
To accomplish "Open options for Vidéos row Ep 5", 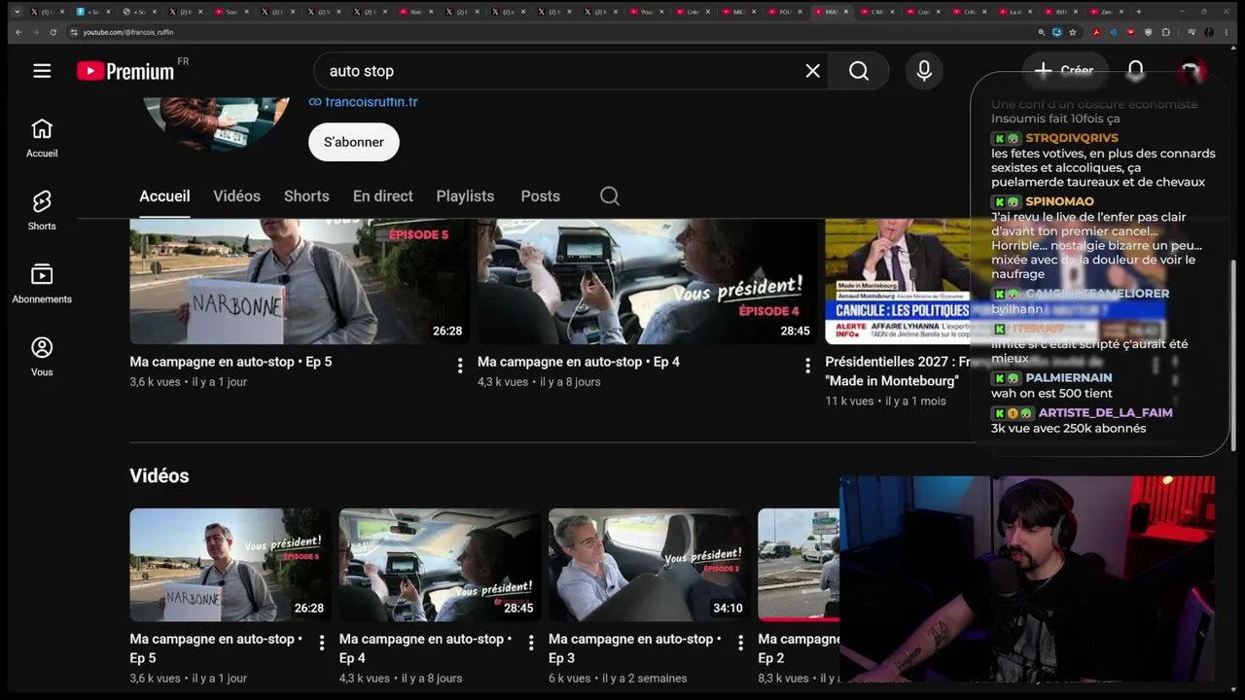I will (x=322, y=643).
